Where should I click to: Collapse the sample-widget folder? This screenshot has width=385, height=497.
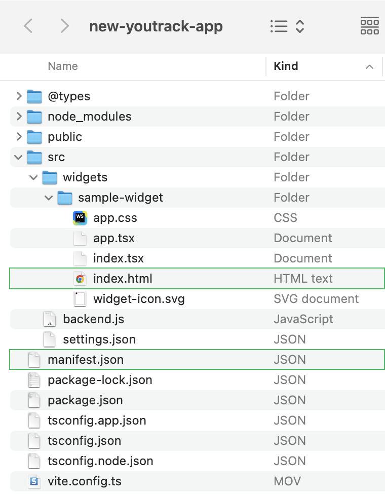tap(49, 198)
